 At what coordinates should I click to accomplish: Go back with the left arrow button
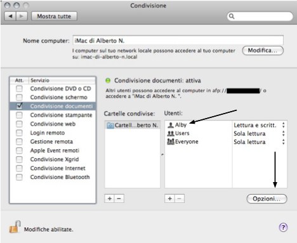[x=10, y=16]
